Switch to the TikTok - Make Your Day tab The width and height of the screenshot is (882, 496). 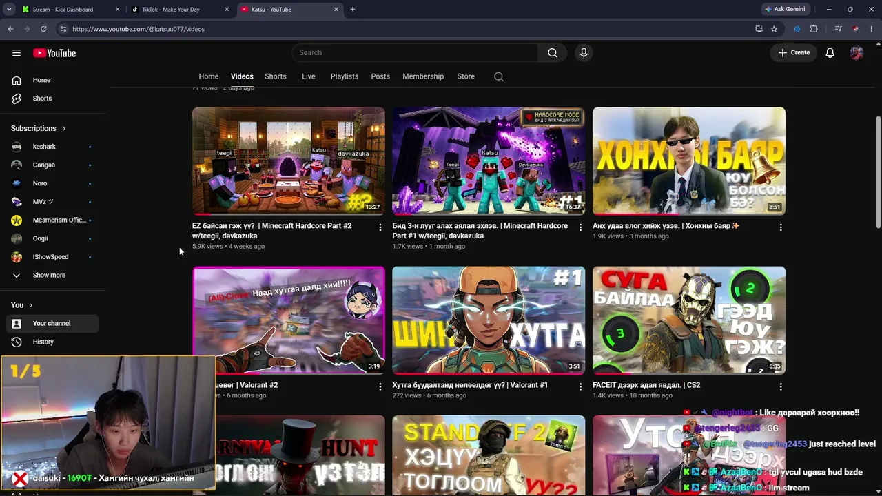[181, 10]
